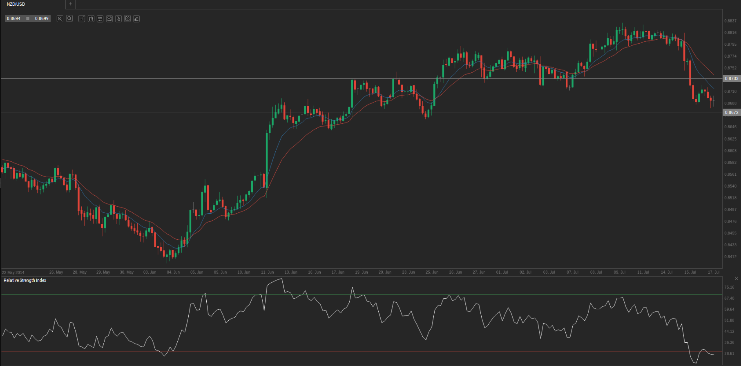
Task: Click the zoom out magnifier icon
Action: click(60, 19)
